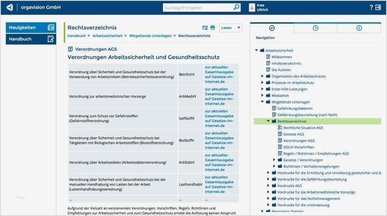
Task: Click the Vordrucke AGS folder icon
Action: [274, 185]
